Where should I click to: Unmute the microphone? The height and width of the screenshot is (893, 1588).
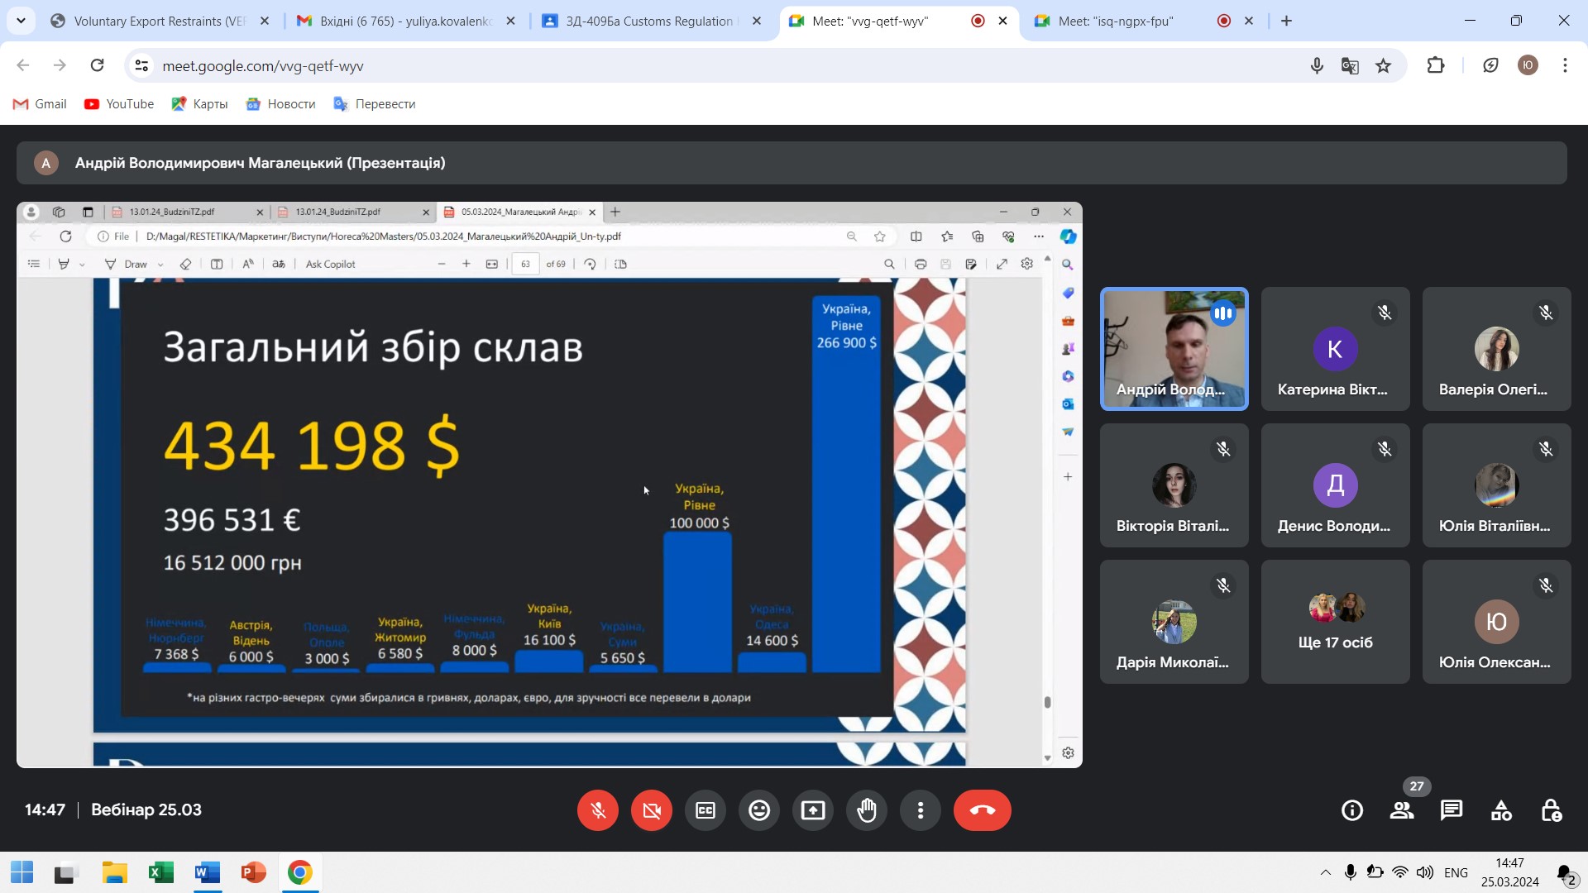coord(597,810)
